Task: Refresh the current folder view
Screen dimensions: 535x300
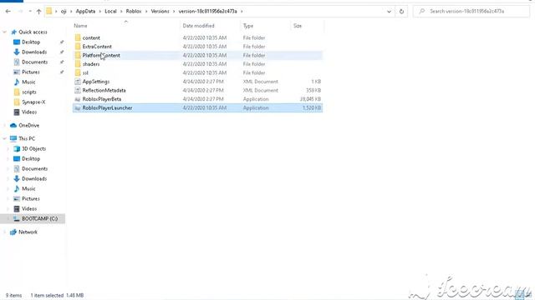Action: click(401, 11)
